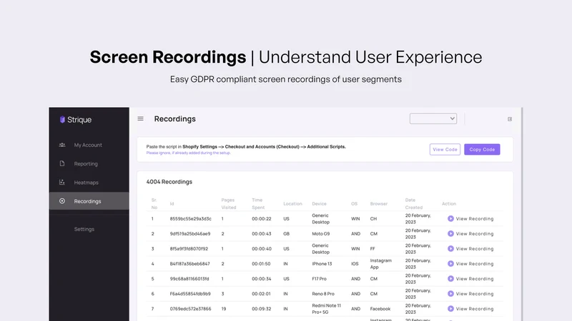Open Heatmaps section in sidebar

point(86,183)
